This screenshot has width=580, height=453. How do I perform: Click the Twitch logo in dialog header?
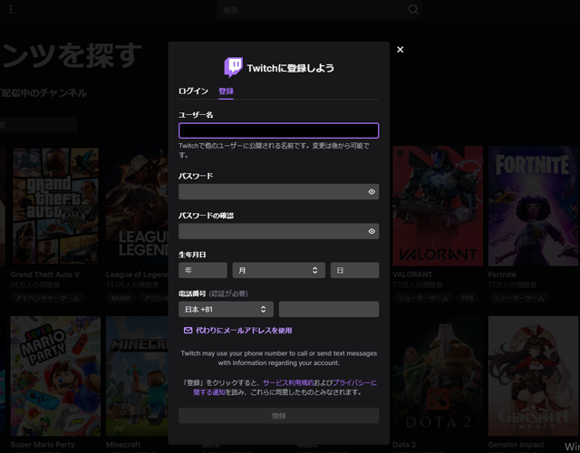233,68
